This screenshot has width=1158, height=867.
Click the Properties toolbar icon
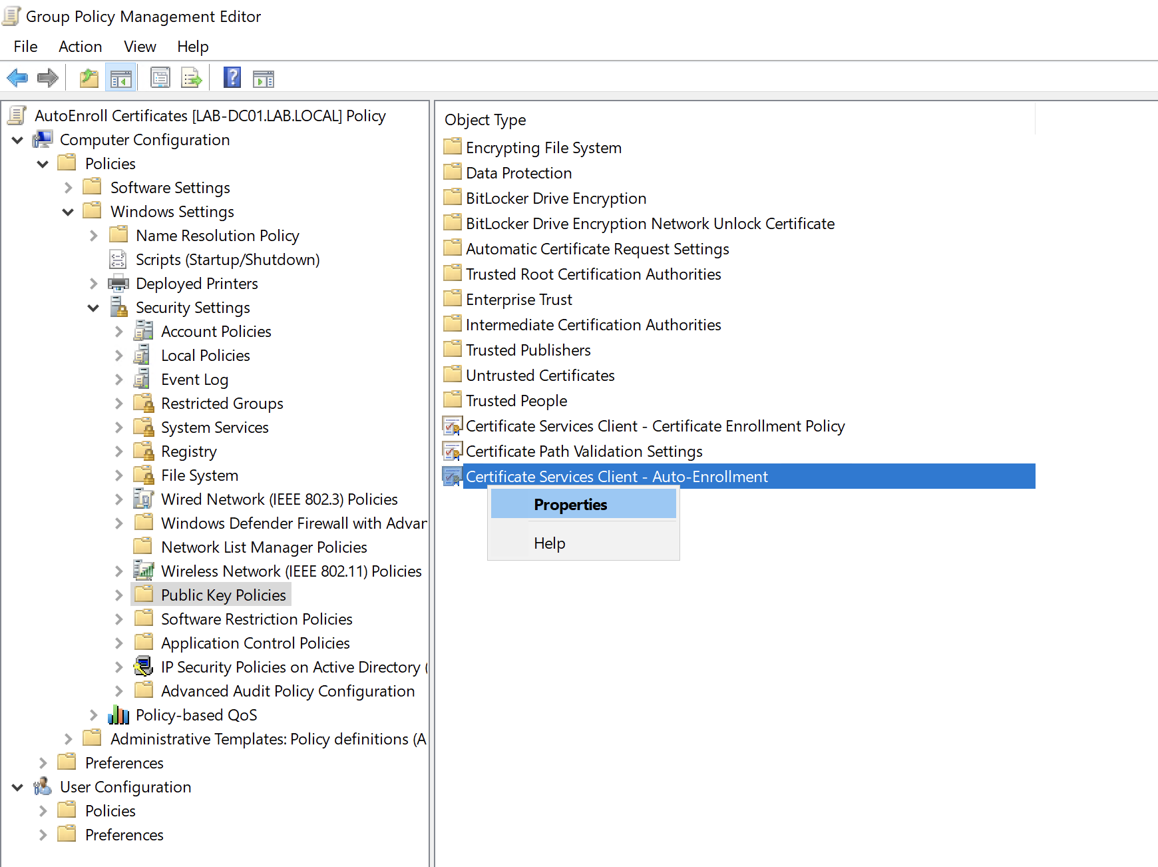(x=160, y=79)
